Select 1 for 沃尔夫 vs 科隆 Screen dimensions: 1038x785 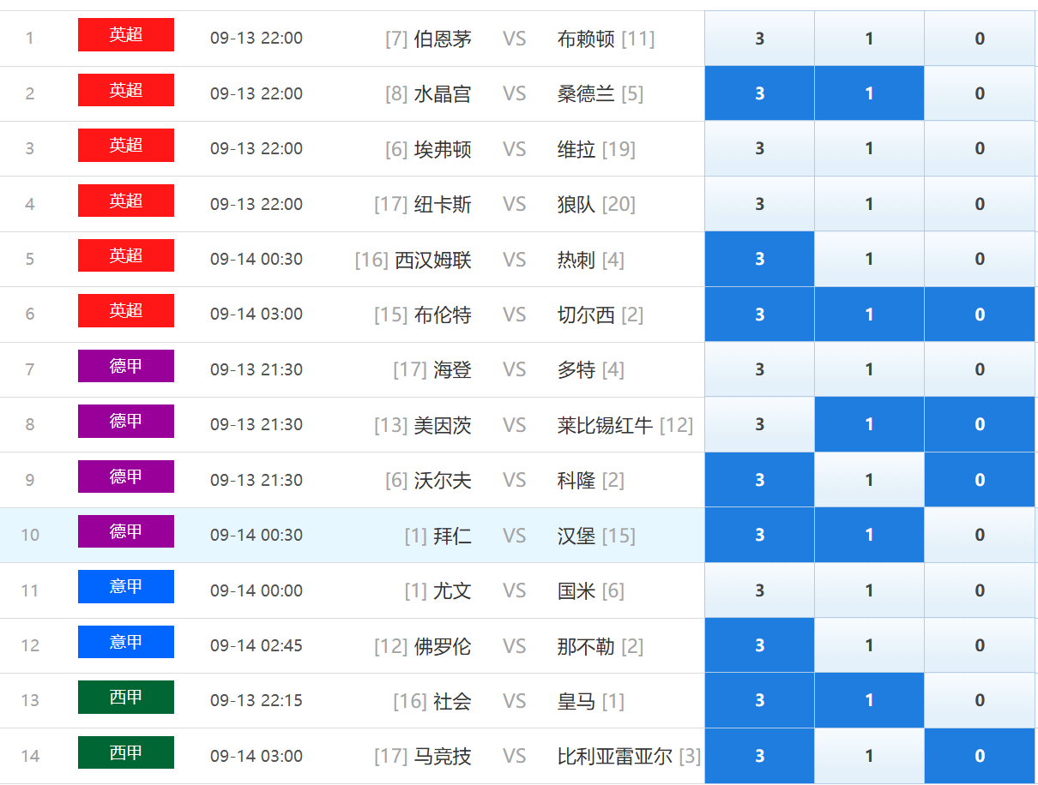click(x=869, y=480)
